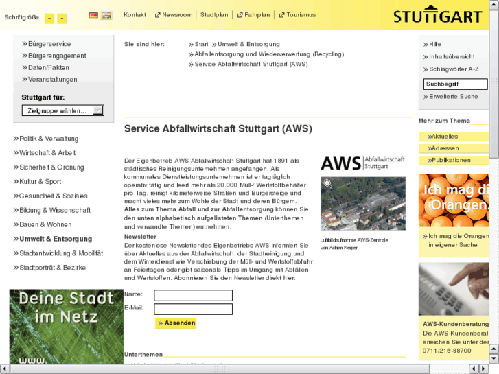Click Start in breadcrumb
Screen dimensions: 499x374
click(x=198, y=44)
